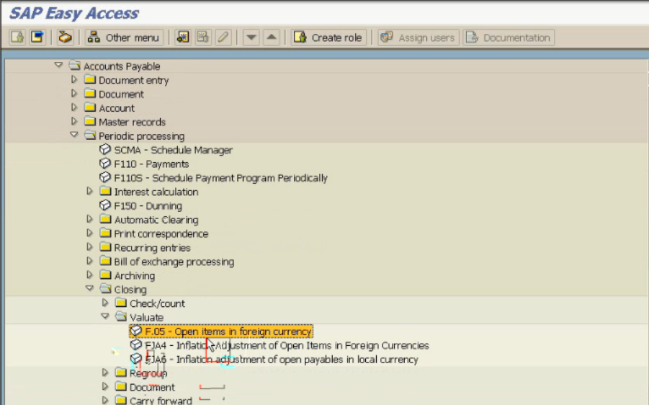The width and height of the screenshot is (649, 405).
Task: Select Inflation adjustment of open payables in local currency
Action: (x=297, y=360)
